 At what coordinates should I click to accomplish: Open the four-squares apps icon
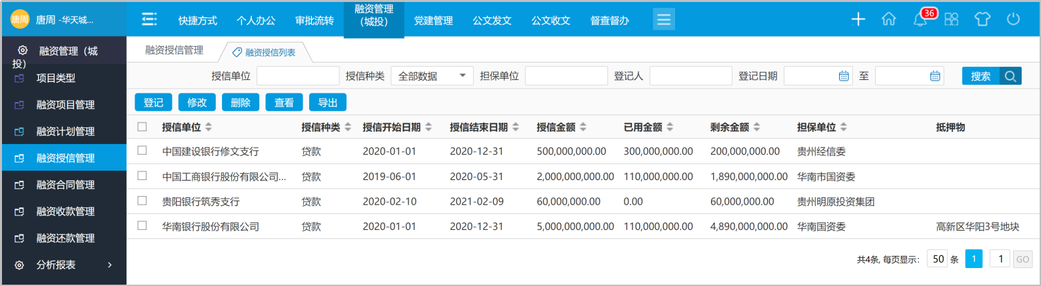click(x=951, y=19)
